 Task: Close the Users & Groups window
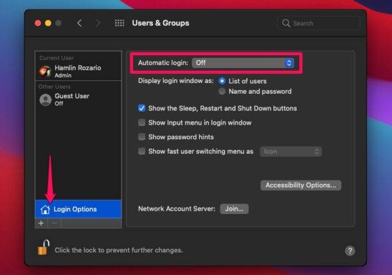click(x=38, y=23)
